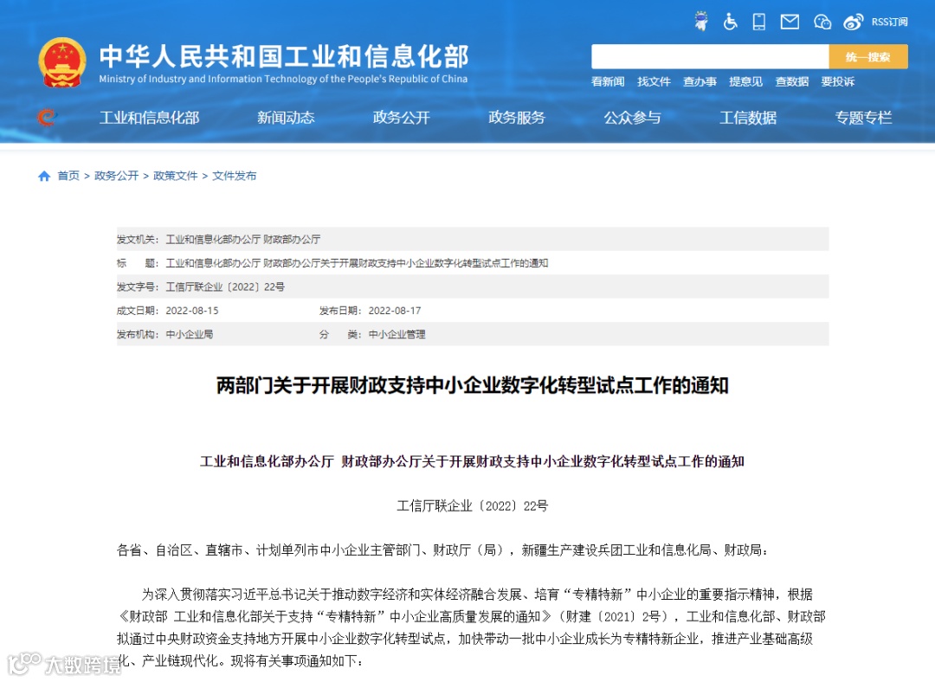Open 找文件 quick link
The height and width of the screenshot is (682, 935).
pyautogui.click(x=654, y=81)
